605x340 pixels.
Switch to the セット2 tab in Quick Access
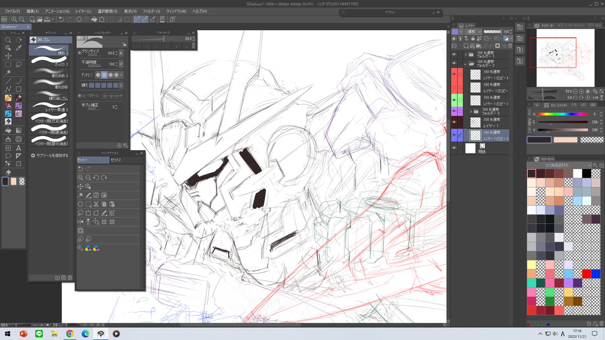(116, 160)
